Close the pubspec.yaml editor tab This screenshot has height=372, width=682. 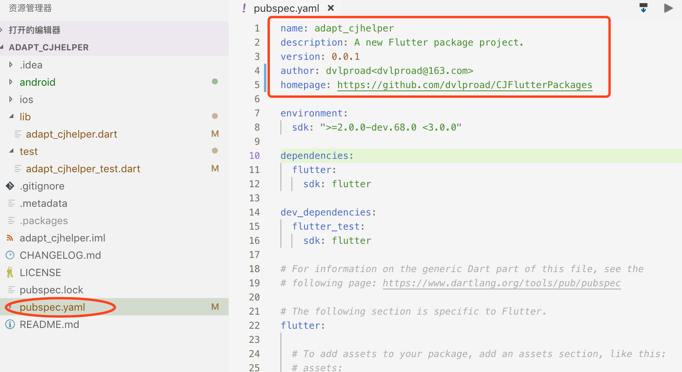coord(331,8)
